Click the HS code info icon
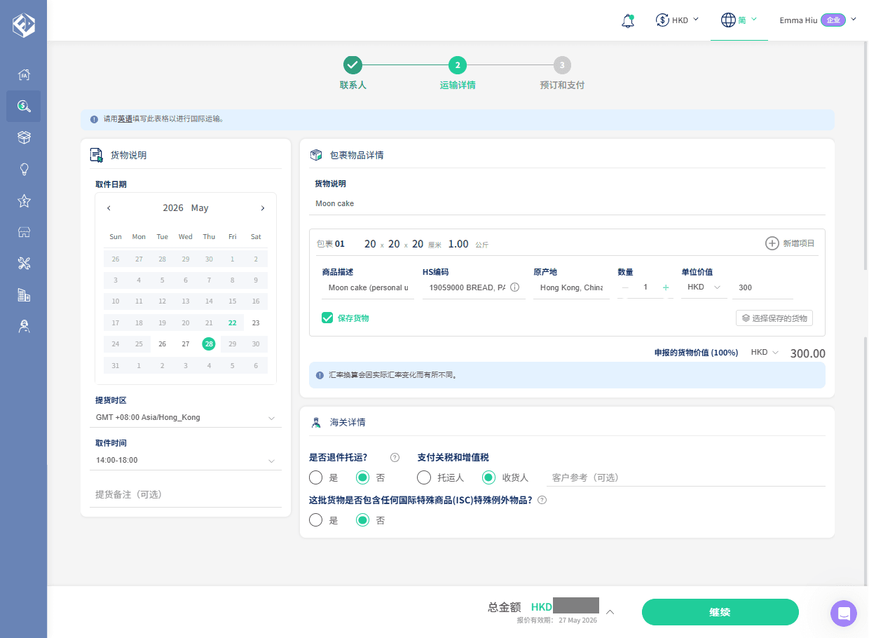The image size is (869, 638). [x=514, y=287]
